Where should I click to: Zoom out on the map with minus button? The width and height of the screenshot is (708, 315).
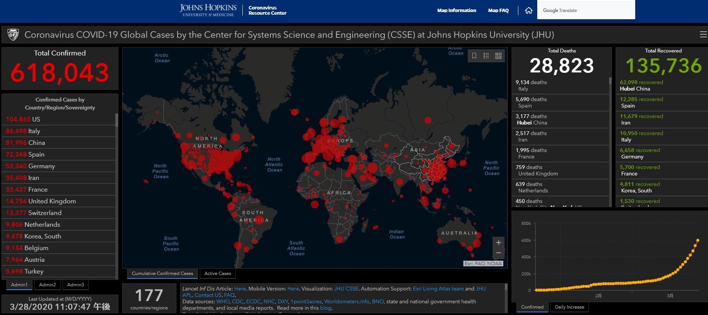[498, 253]
